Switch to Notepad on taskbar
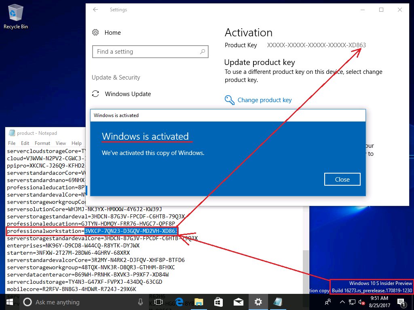 coord(278,302)
